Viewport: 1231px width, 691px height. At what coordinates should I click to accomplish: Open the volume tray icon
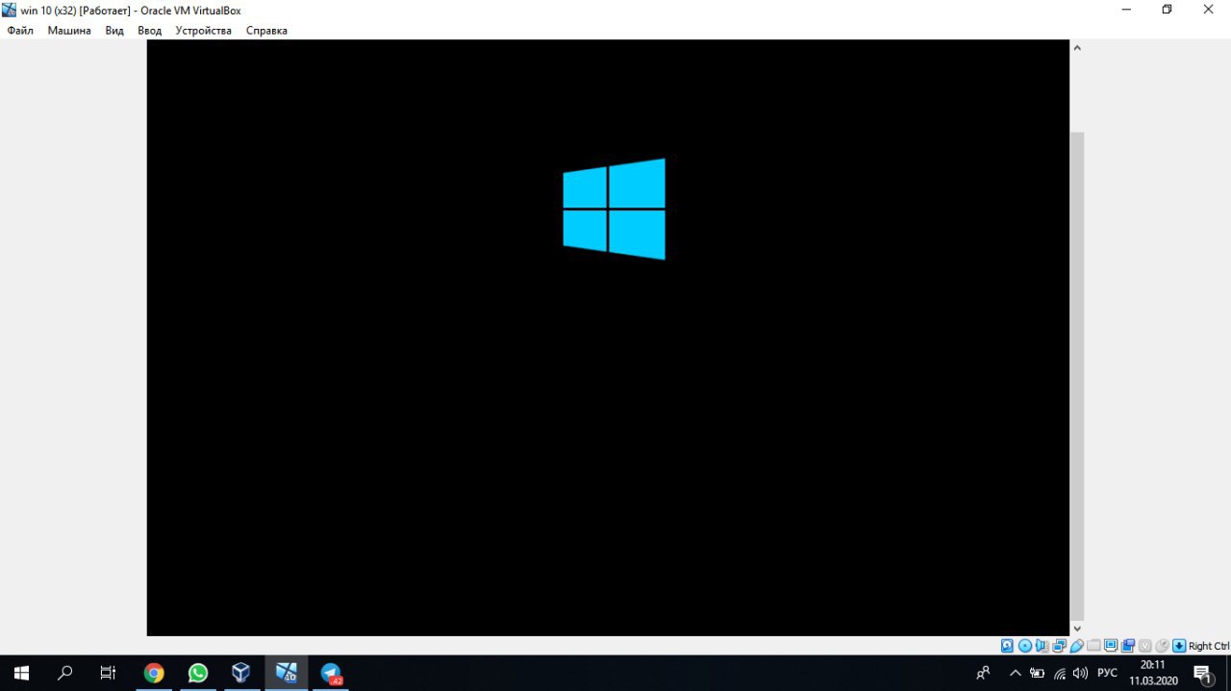[1080, 673]
